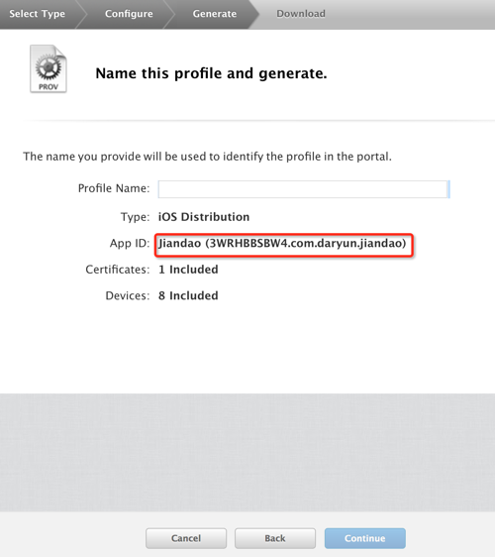Viewport: 495px width, 557px height.
Task: Click the Download step
Action: point(301,14)
